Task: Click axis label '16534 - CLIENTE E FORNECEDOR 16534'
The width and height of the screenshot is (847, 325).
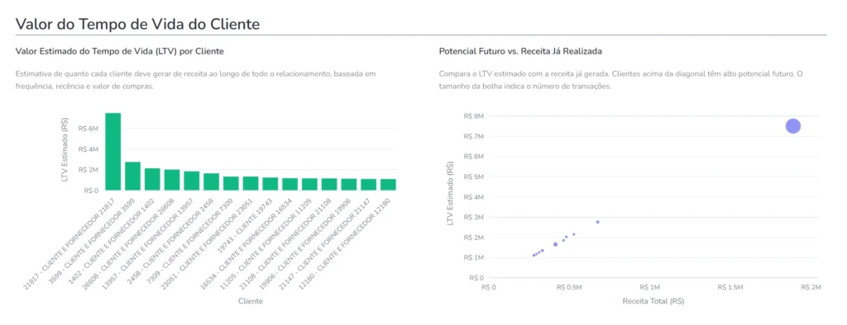Action: pyautogui.click(x=246, y=243)
